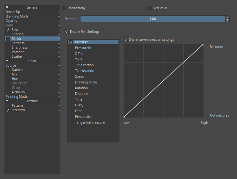
Task: Click the Strength slider bar
Action: click(x=153, y=19)
